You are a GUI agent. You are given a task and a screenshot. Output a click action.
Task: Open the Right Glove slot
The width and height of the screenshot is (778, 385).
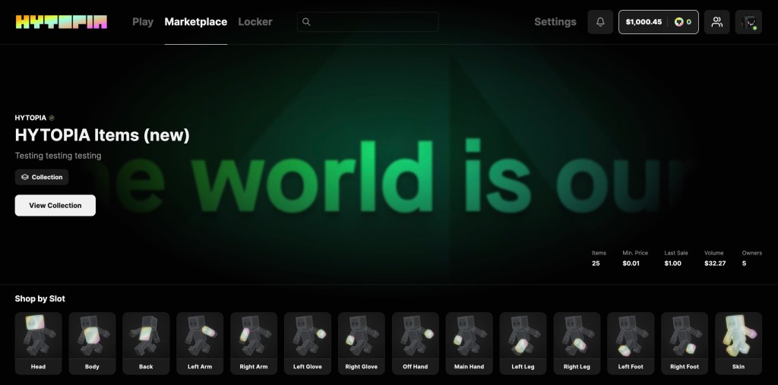362,343
